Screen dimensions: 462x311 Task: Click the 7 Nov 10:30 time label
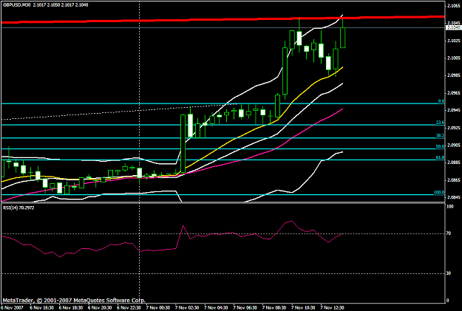(x=304, y=308)
